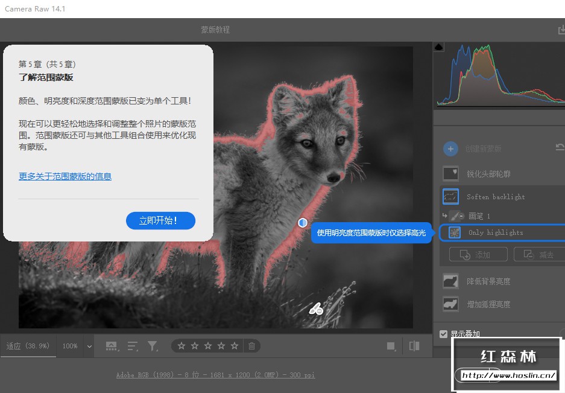This screenshot has height=393, width=565.
Task: Toggle the shadow clipping warning in histogram
Action: [x=439, y=47]
